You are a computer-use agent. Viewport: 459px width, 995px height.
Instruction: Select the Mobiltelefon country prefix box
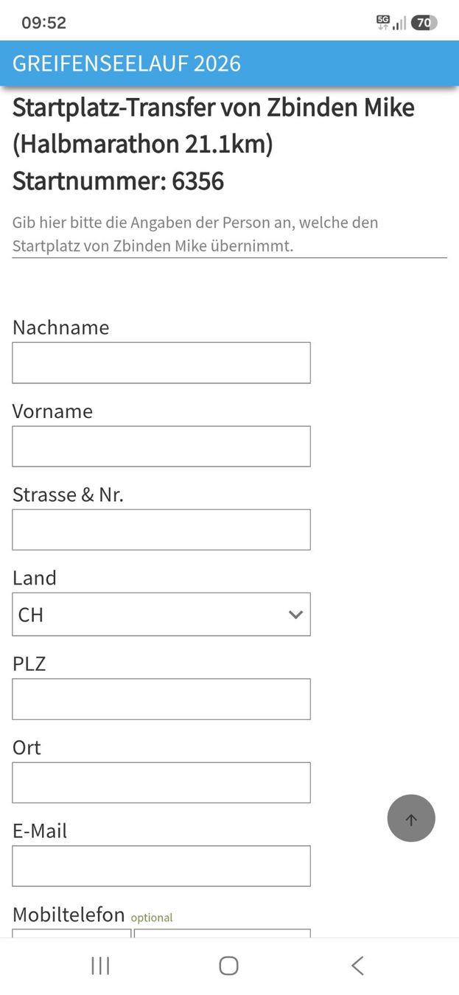71,933
